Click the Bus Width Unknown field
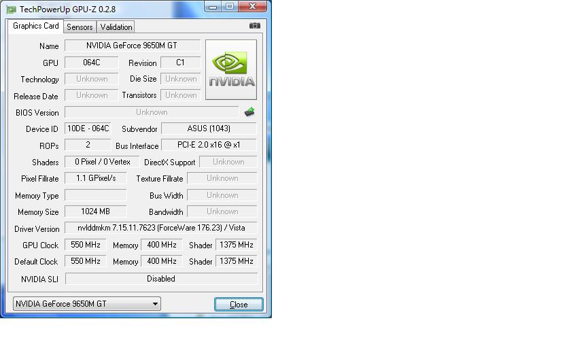Viewport: 571px width, 357px height. click(222, 195)
